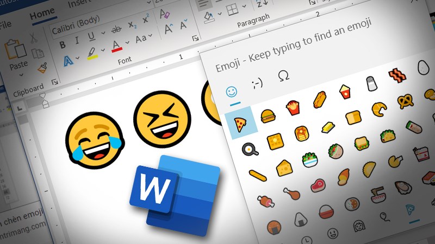Viewport: 435px width, 244px height.
Task: Apply text effects with the blue outlined A
Action: 68,61
